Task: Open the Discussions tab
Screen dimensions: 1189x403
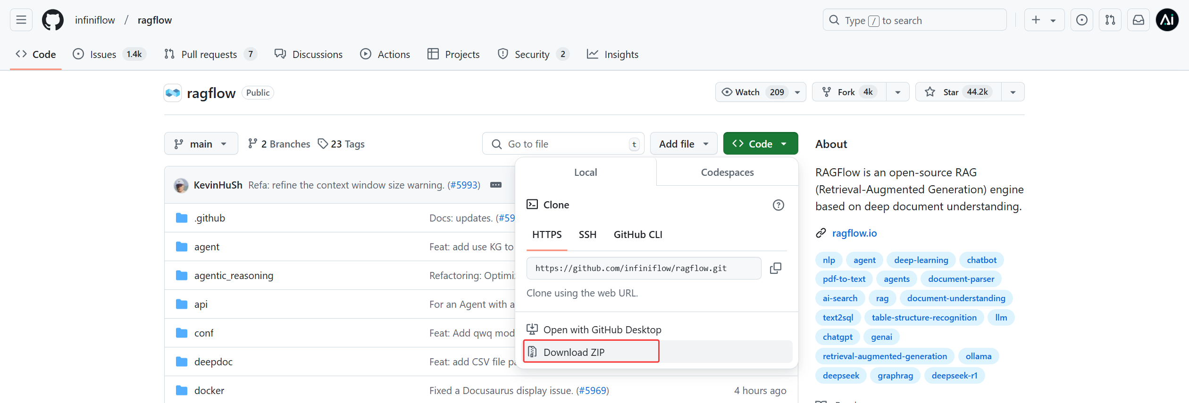Action: 309,54
